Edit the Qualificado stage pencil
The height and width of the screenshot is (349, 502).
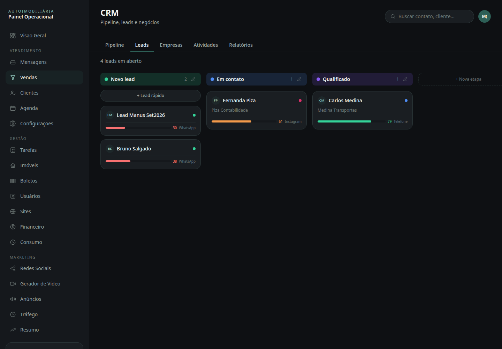(405, 79)
